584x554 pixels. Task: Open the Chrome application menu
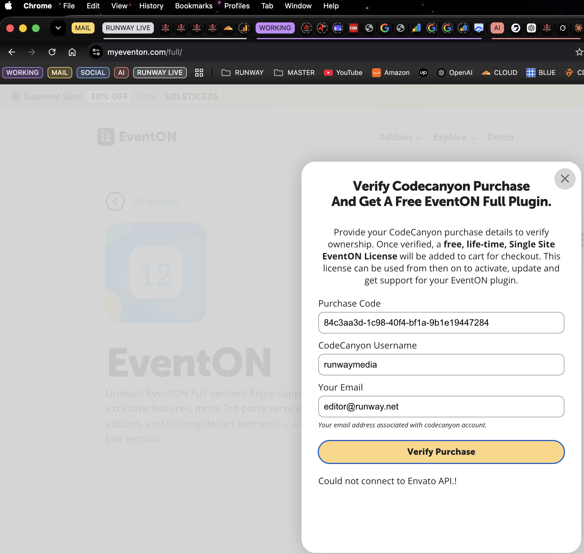pos(37,6)
